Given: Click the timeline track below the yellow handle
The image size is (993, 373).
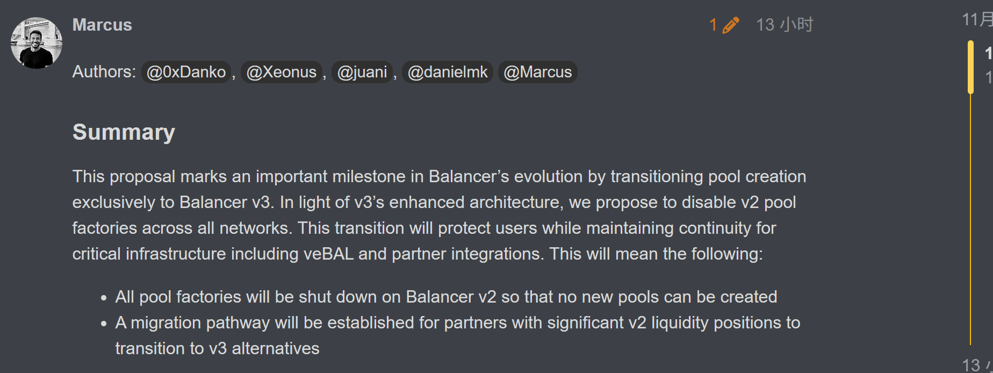Looking at the screenshot, I should click(970, 215).
